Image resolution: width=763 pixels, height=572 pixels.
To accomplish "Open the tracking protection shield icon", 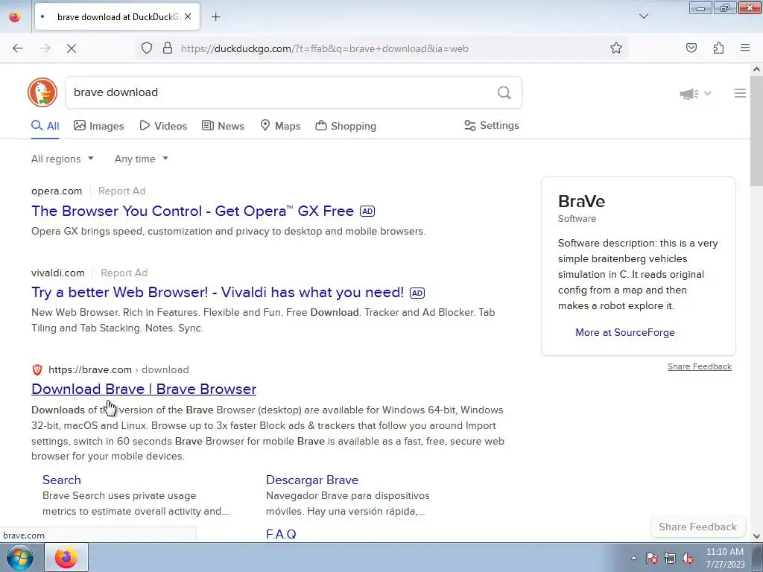I will [x=147, y=48].
